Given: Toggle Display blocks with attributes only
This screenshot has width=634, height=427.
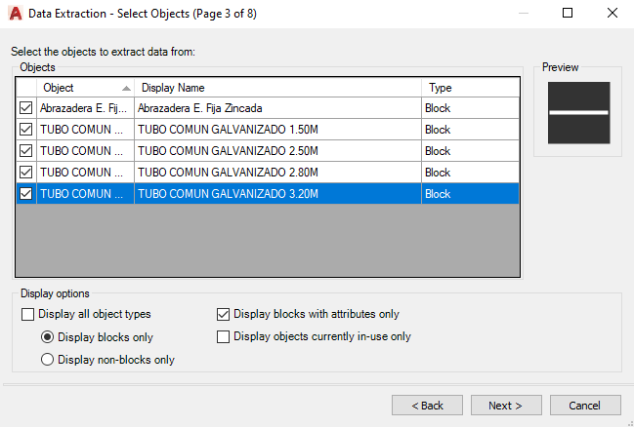Looking at the screenshot, I should click(x=223, y=315).
